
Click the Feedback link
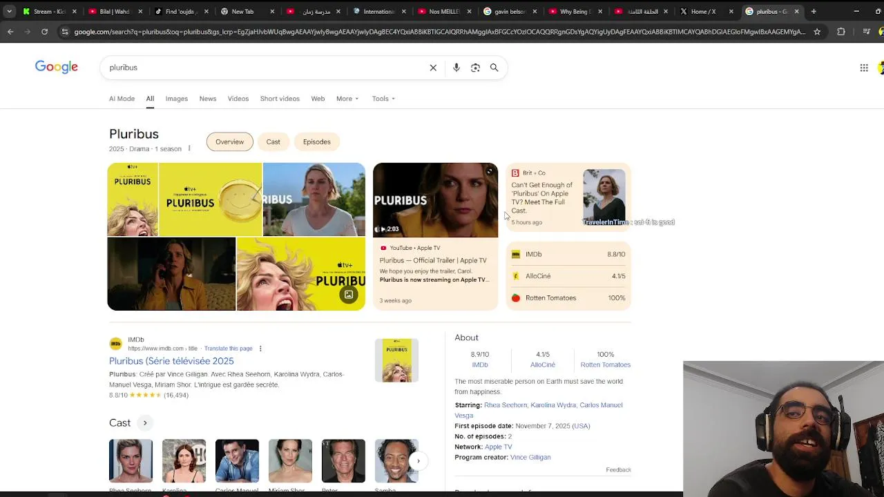(618, 470)
